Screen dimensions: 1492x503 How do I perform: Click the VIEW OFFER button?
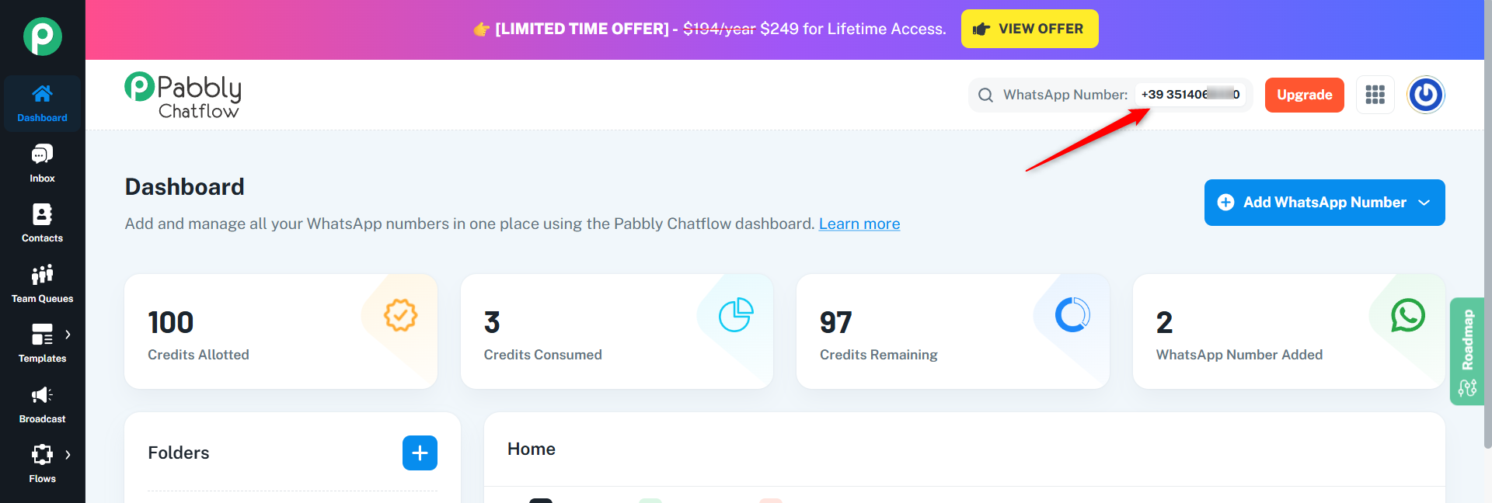click(1030, 29)
